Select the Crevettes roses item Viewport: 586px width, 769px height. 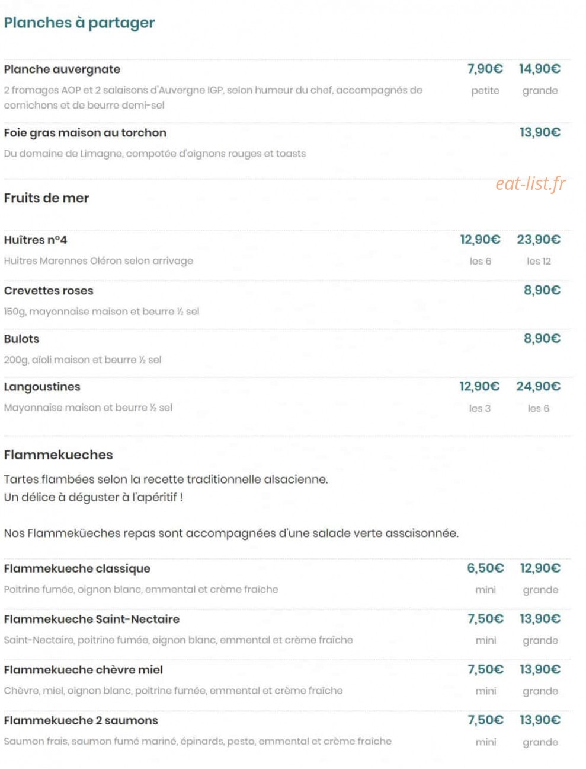tap(49, 291)
